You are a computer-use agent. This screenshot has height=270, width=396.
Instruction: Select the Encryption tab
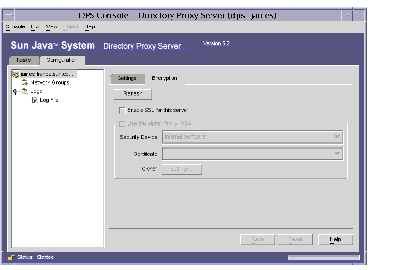click(165, 78)
